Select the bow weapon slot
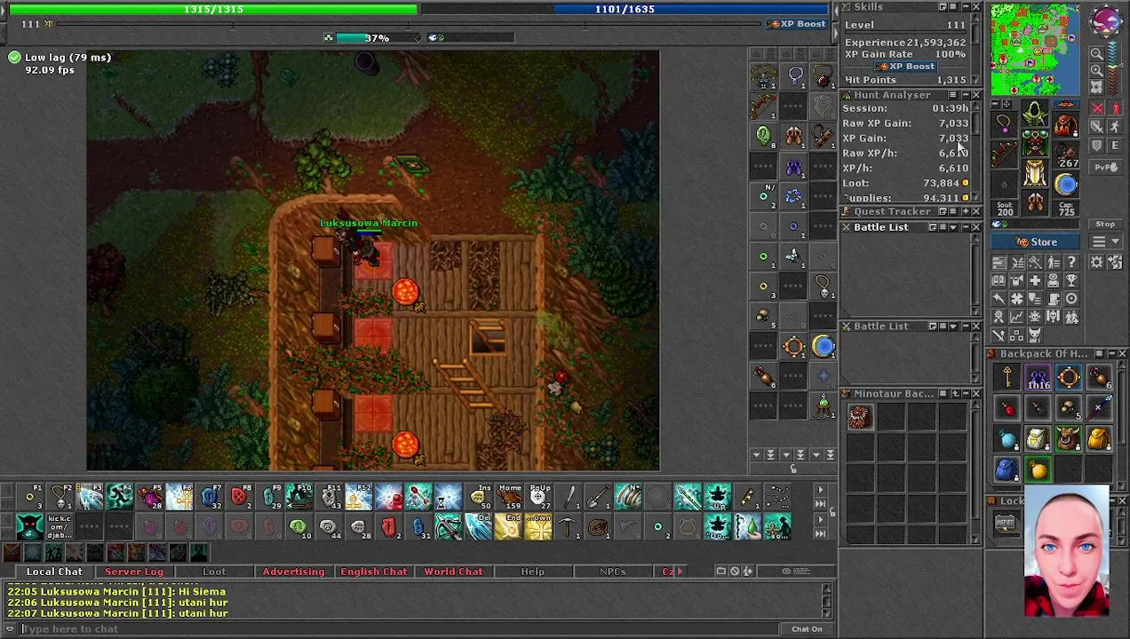This screenshot has height=639, width=1130. [1005, 154]
